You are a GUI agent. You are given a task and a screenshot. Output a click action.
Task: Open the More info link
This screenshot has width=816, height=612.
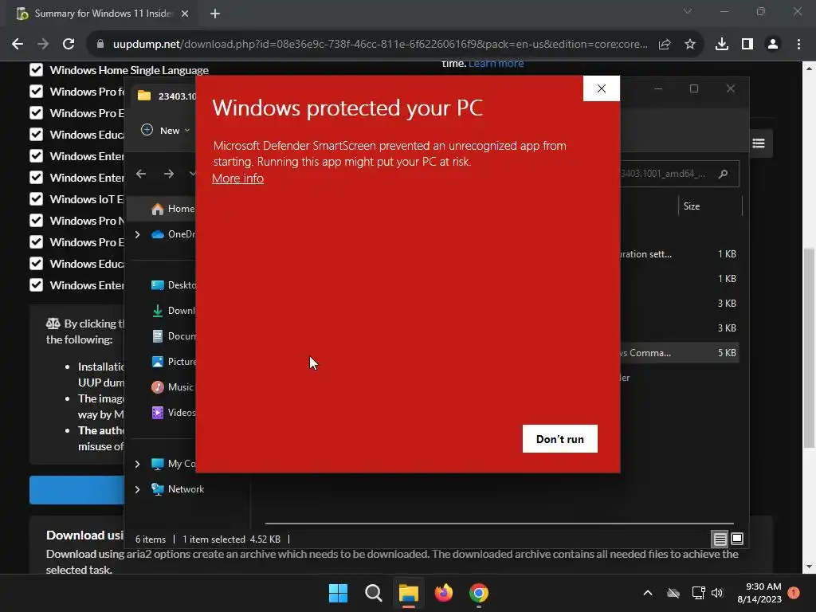point(237,178)
